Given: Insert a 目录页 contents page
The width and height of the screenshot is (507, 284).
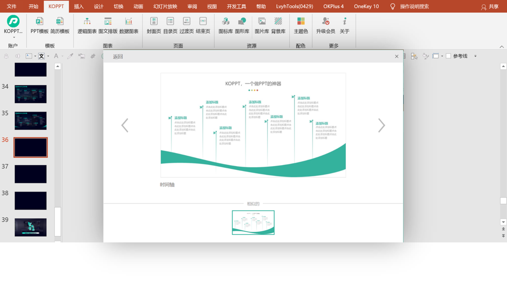Looking at the screenshot, I should [x=170, y=25].
